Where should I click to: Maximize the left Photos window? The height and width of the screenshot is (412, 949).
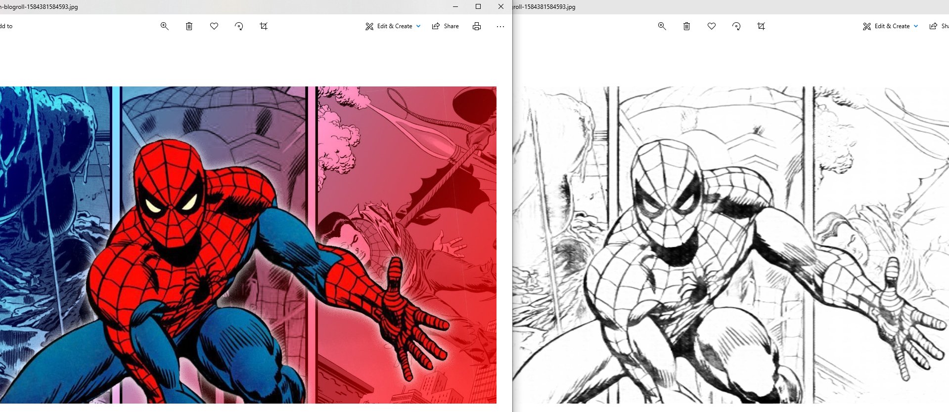[478, 6]
